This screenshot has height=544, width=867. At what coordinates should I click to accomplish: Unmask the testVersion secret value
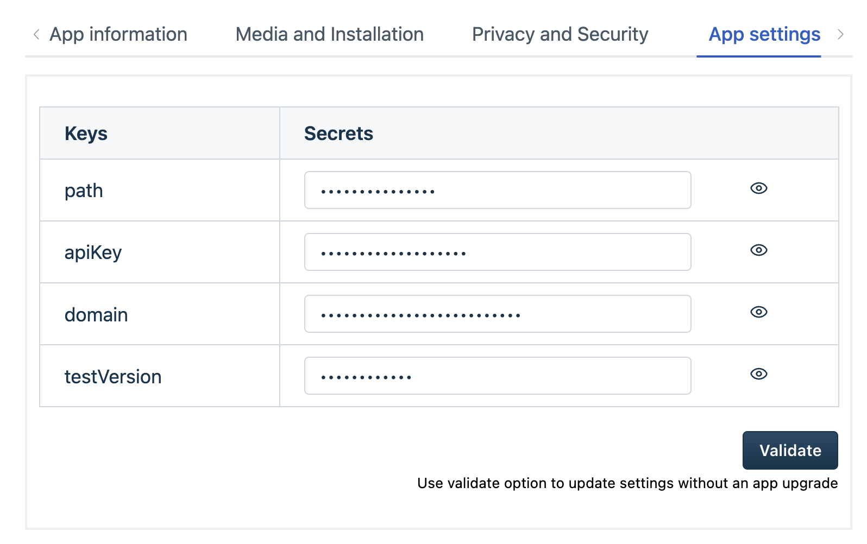tap(758, 374)
